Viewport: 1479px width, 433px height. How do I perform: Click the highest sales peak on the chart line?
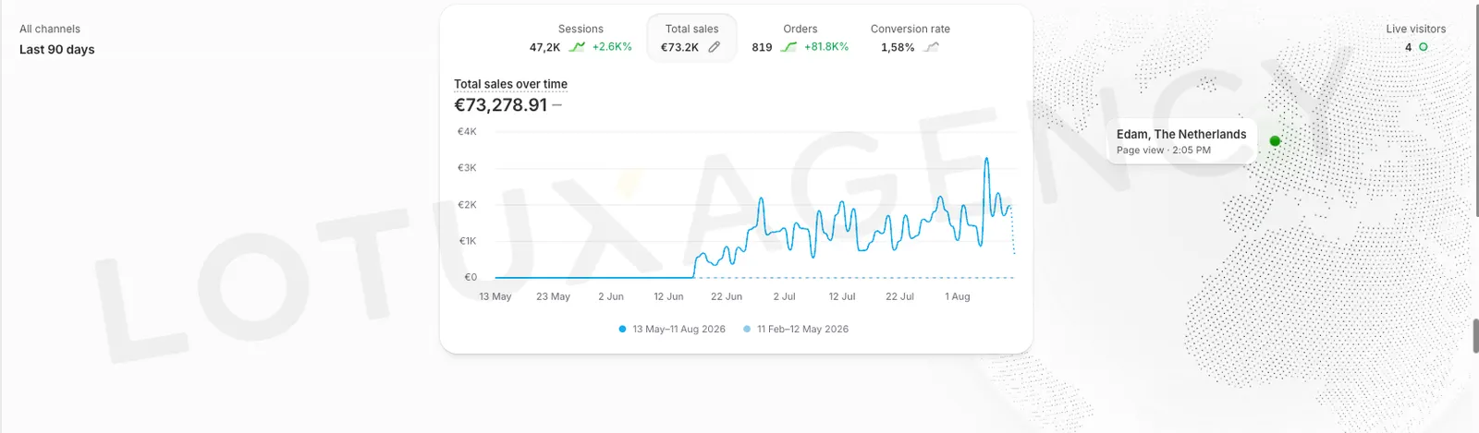[x=987, y=159]
